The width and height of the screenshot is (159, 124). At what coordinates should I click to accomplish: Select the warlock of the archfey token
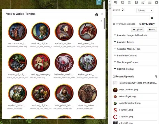click(41, 31)
